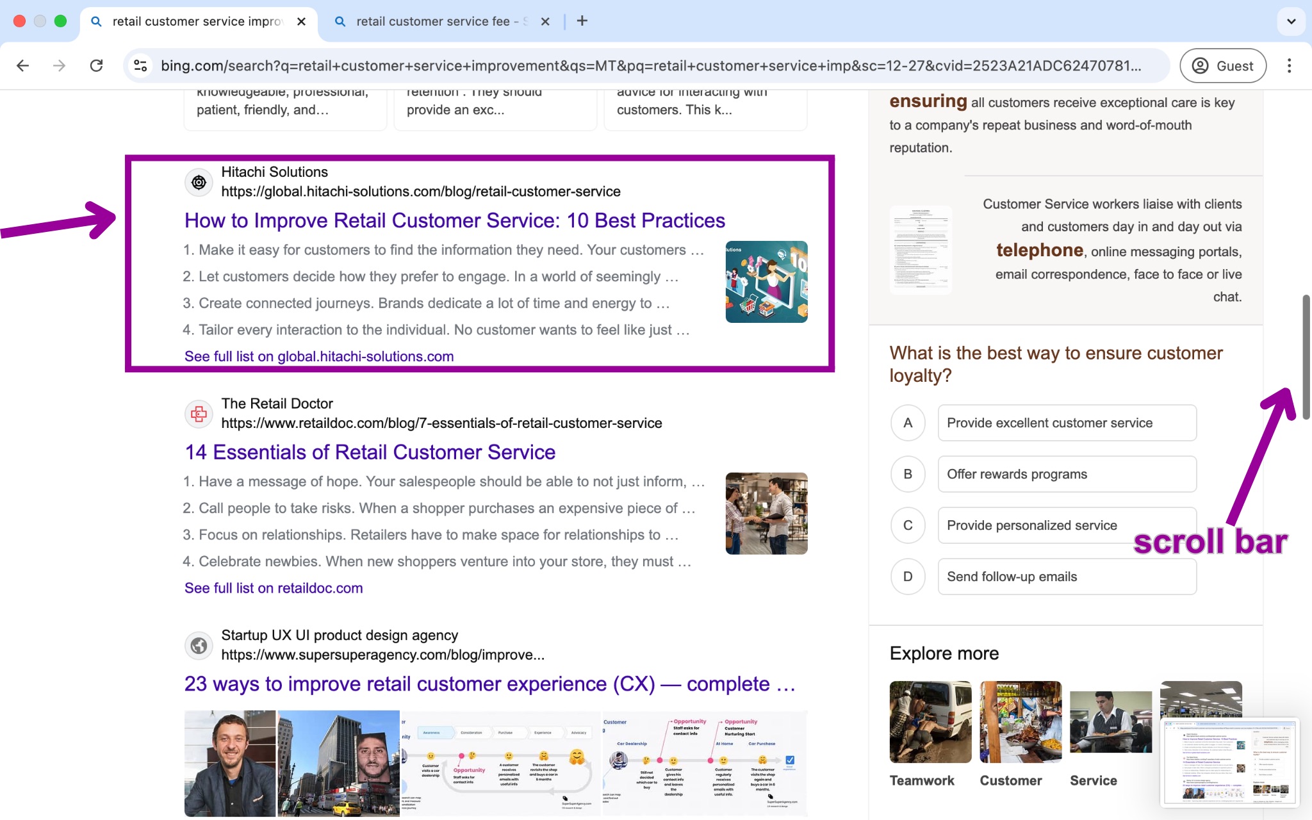The width and height of the screenshot is (1312, 820).
Task: Open the Teamwork explore thumbnail
Action: pyautogui.click(x=930, y=722)
